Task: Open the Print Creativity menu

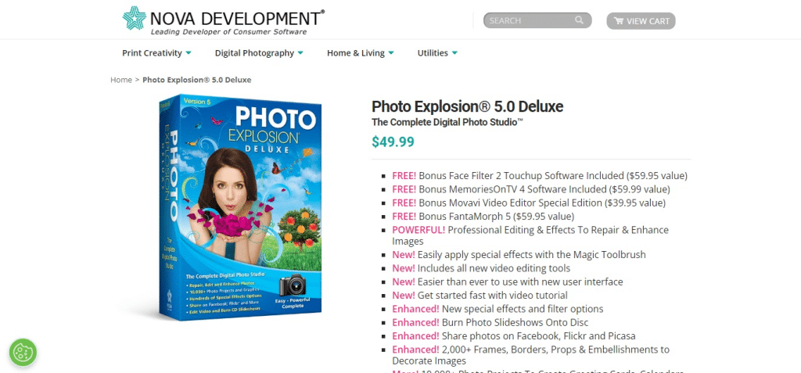Action: pyautogui.click(x=152, y=53)
